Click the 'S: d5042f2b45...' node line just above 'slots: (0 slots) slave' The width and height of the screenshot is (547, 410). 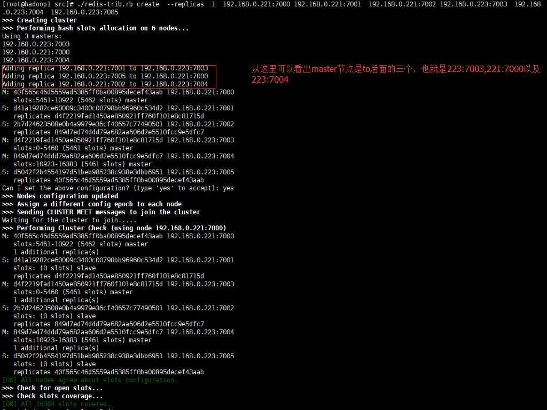(118, 356)
